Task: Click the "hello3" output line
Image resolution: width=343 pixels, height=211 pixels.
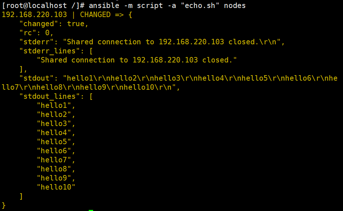Action: click(x=56, y=123)
